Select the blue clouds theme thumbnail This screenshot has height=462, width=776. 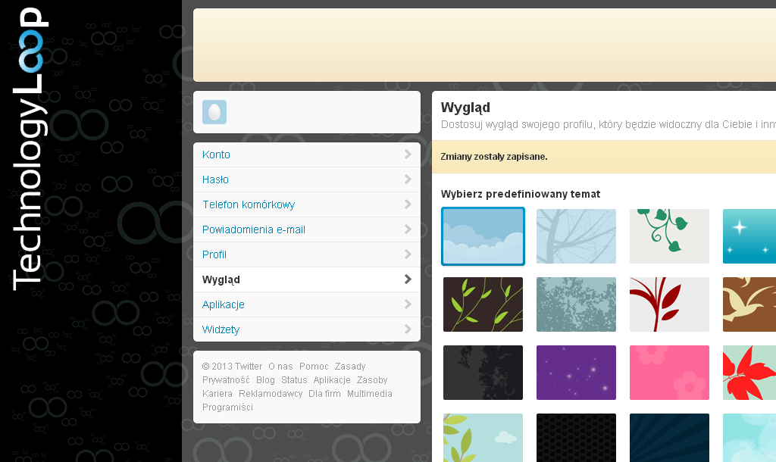[483, 236]
